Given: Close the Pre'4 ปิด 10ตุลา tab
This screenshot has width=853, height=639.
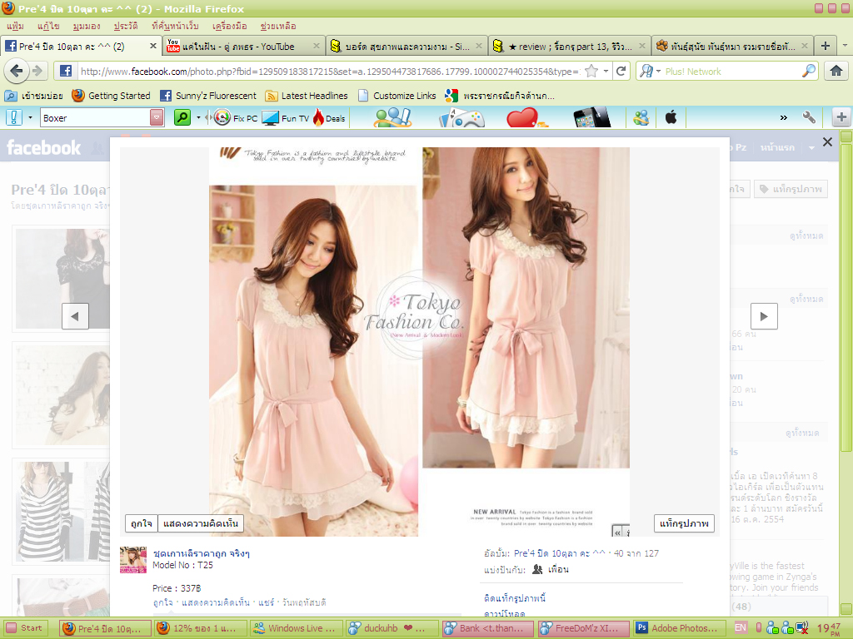Looking at the screenshot, I should click(153, 47).
